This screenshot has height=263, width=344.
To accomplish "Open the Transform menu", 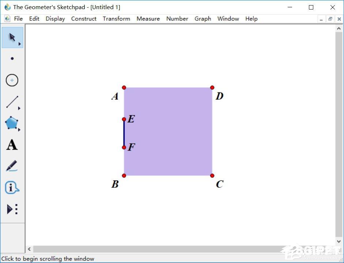I will [x=117, y=19].
